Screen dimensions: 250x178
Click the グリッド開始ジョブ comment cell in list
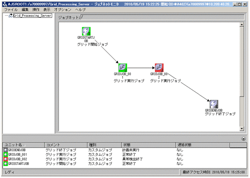[x=61, y=163]
